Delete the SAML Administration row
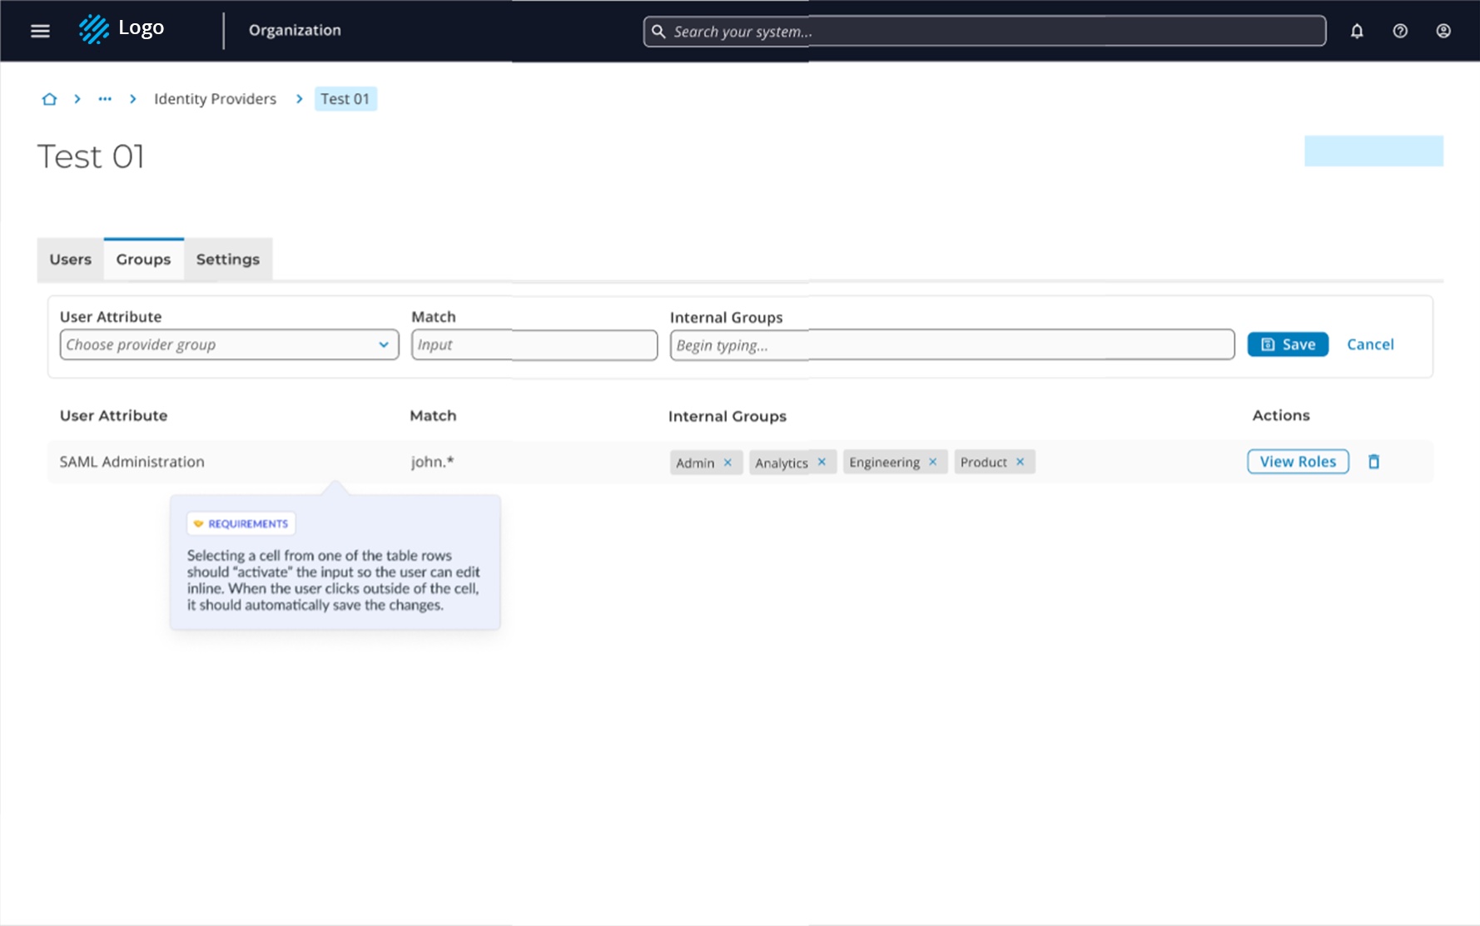The height and width of the screenshot is (926, 1480). 1373,462
